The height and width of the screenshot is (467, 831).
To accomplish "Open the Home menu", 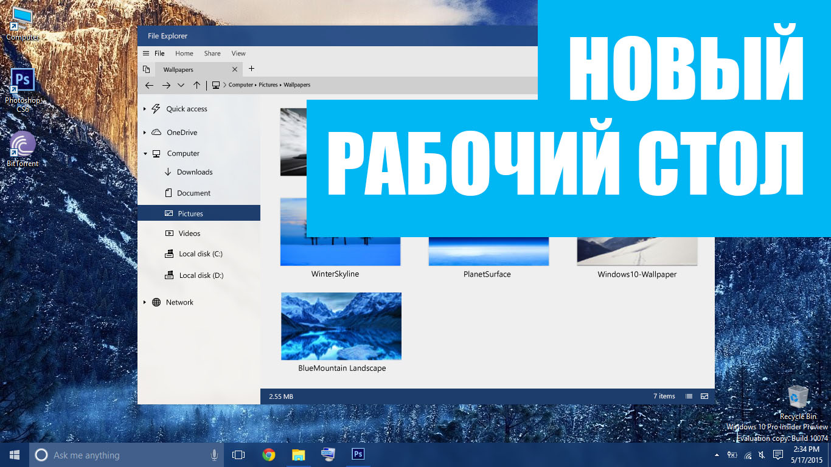I will (184, 54).
